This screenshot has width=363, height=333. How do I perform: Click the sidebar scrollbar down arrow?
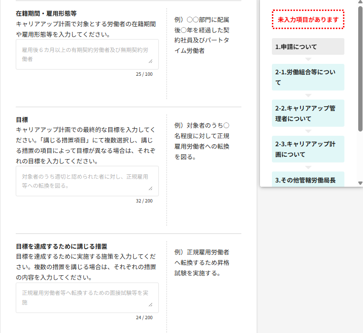pos(360,183)
